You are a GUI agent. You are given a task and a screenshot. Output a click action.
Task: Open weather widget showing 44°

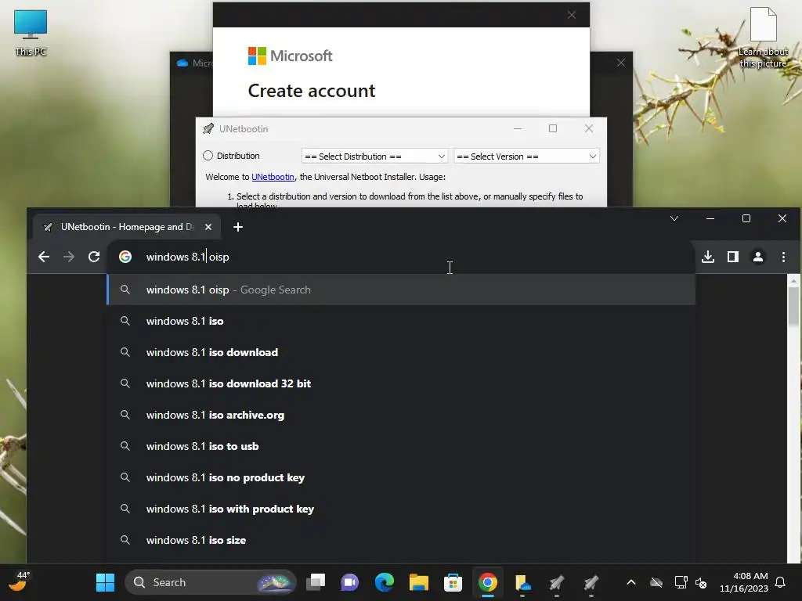18,581
